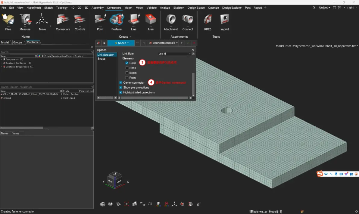359x214 pixels.
Task: Click the Search Contact Properties field
Action: click(x=45, y=87)
